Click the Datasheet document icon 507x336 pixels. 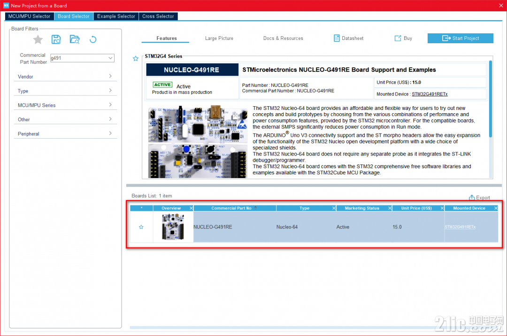click(x=337, y=38)
